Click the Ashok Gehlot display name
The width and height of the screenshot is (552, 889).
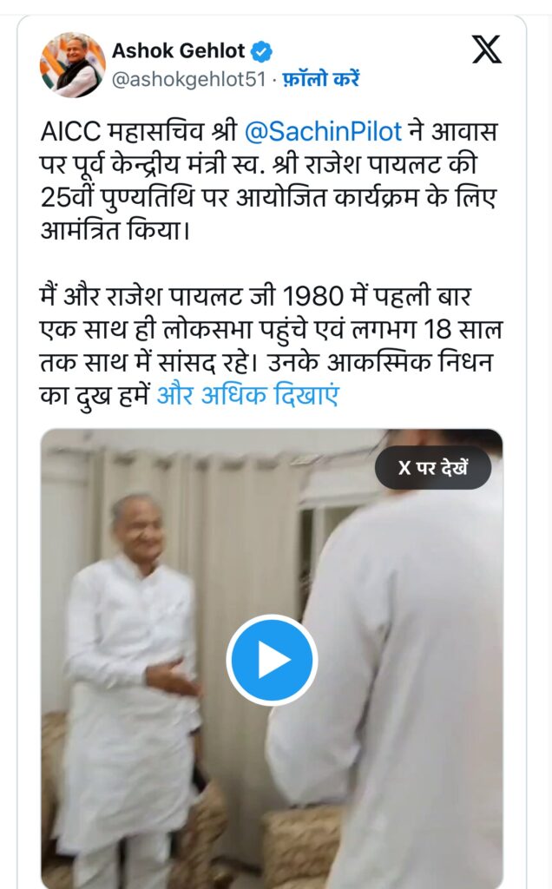pyautogui.click(x=179, y=51)
